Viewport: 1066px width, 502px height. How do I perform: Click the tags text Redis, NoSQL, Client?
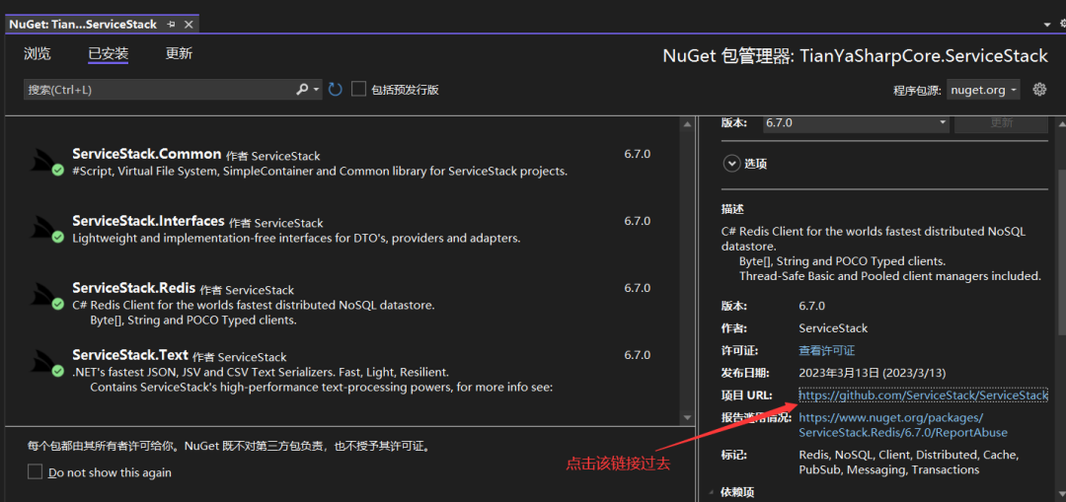pos(908,462)
